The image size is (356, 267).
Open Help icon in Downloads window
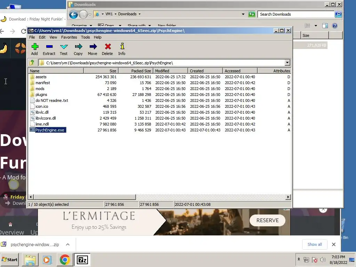click(335, 26)
